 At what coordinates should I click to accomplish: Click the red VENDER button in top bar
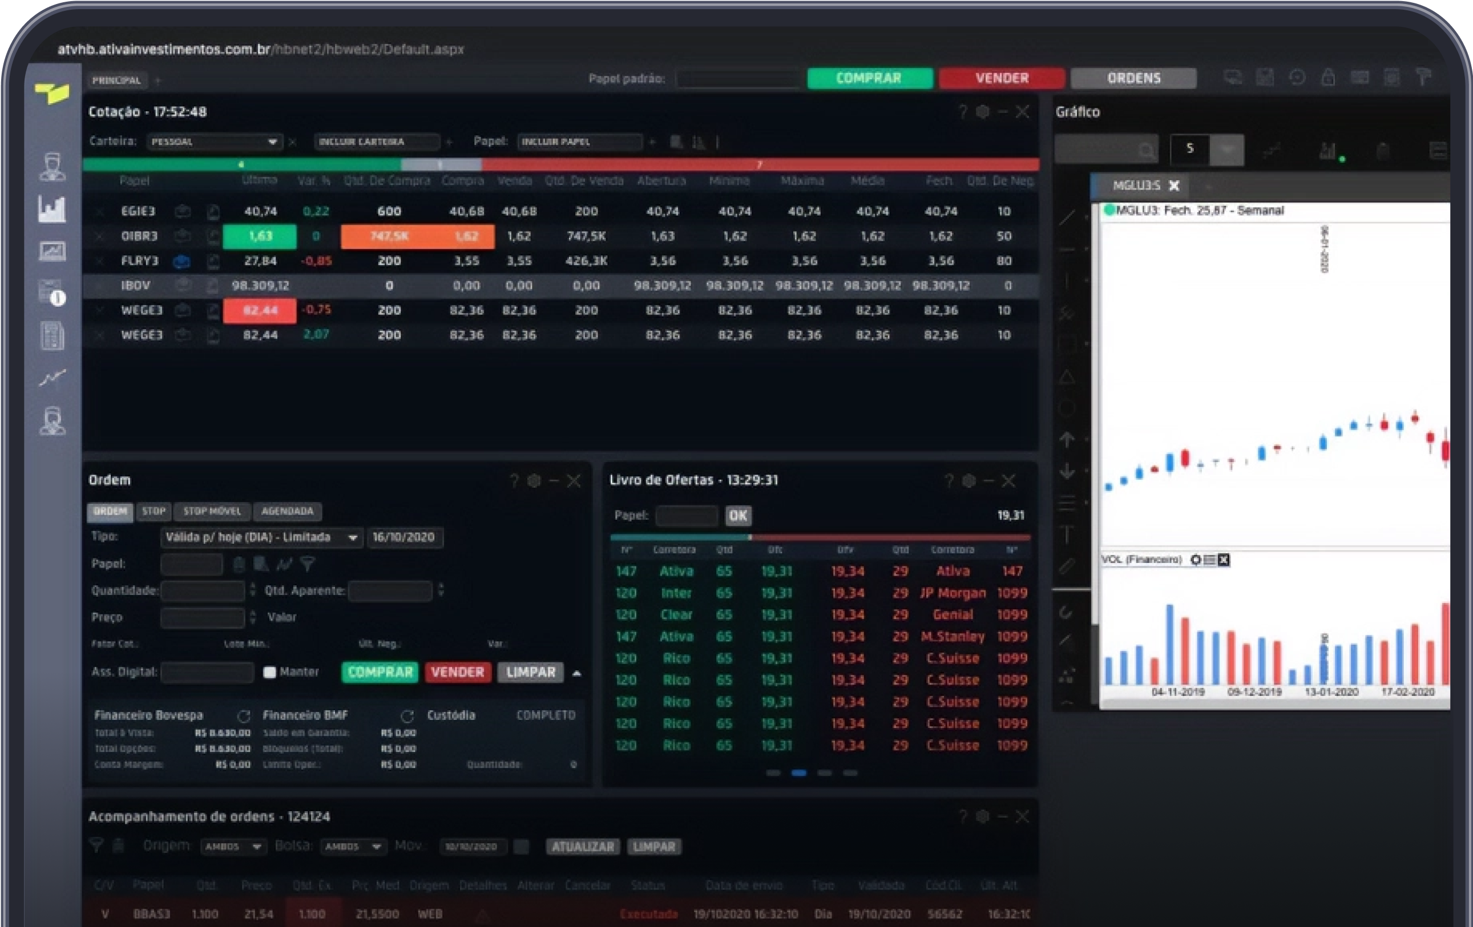pyautogui.click(x=1002, y=78)
